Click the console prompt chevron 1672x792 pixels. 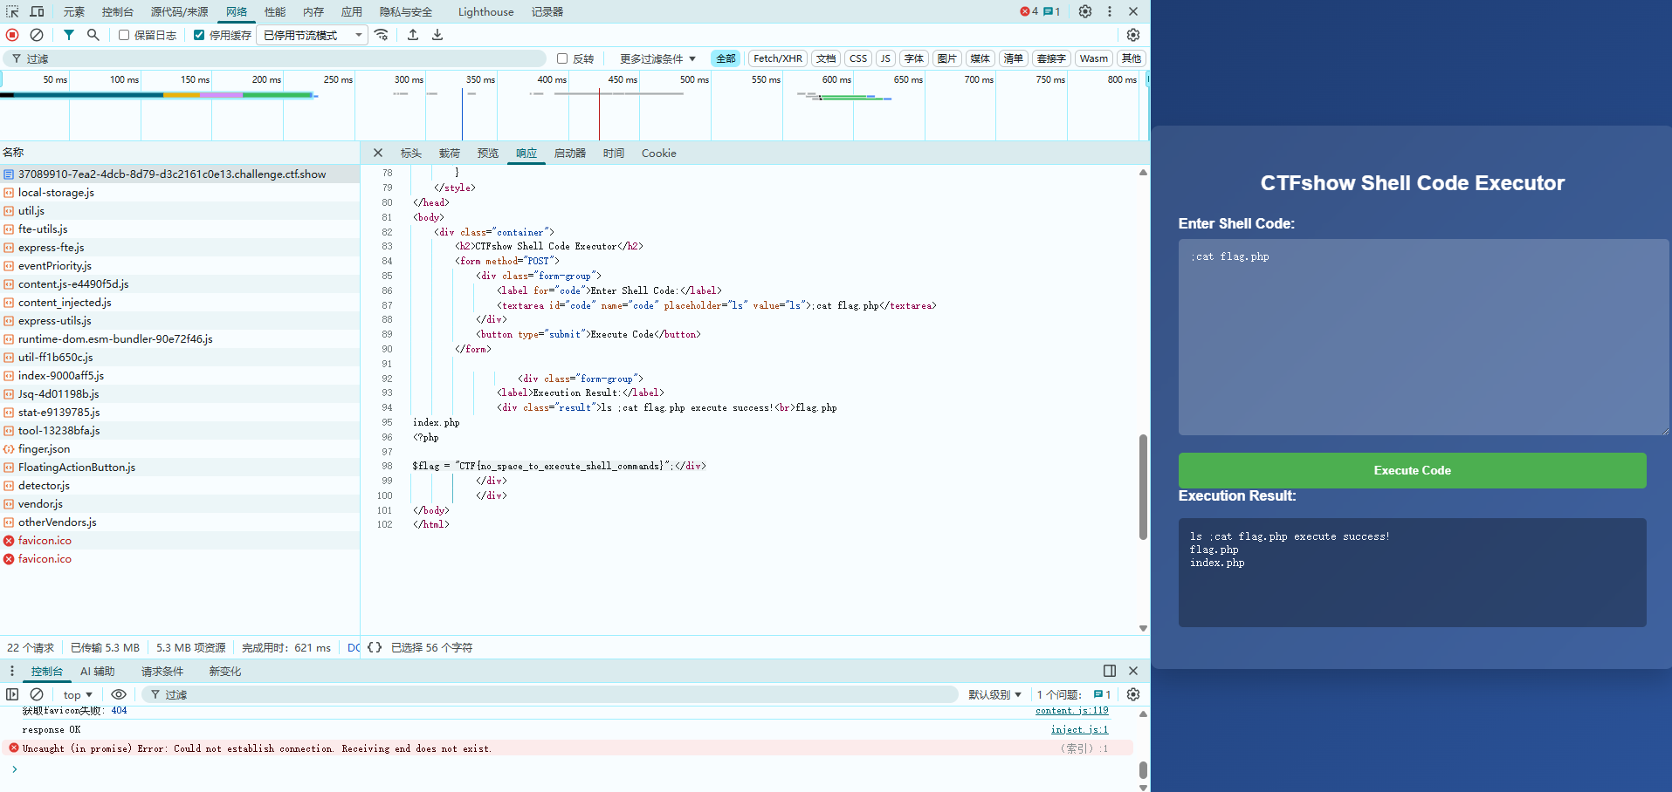(x=14, y=768)
